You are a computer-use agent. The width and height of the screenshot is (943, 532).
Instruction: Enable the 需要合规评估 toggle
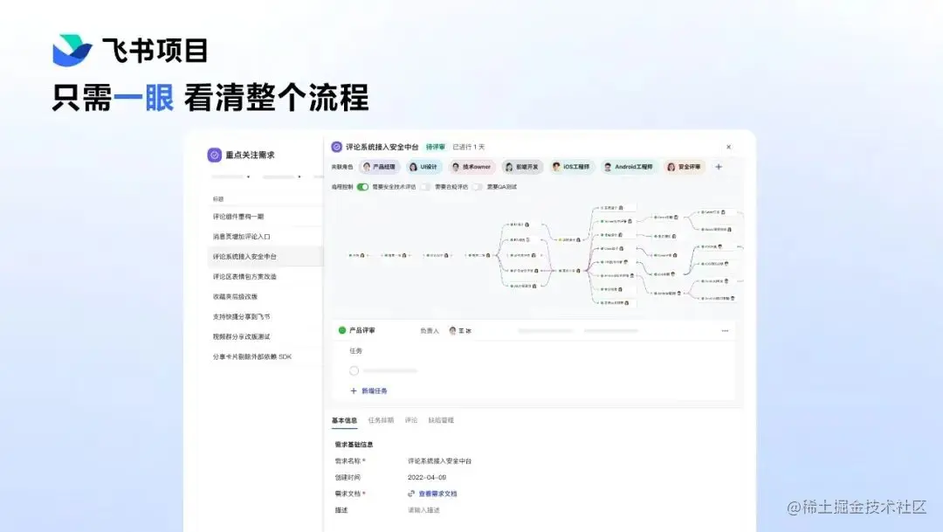[x=426, y=187]
